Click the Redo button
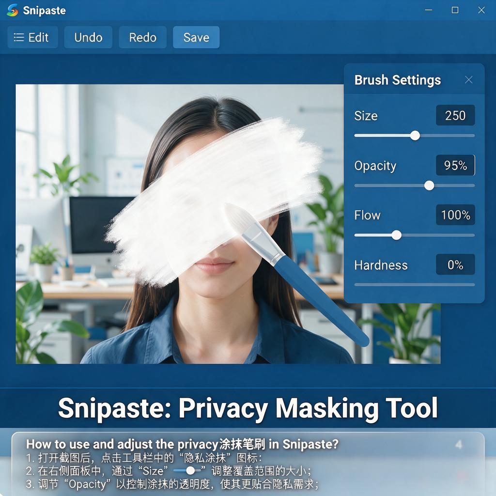The height and width of the screenshot is (496, 496). (x=143, y=37)
